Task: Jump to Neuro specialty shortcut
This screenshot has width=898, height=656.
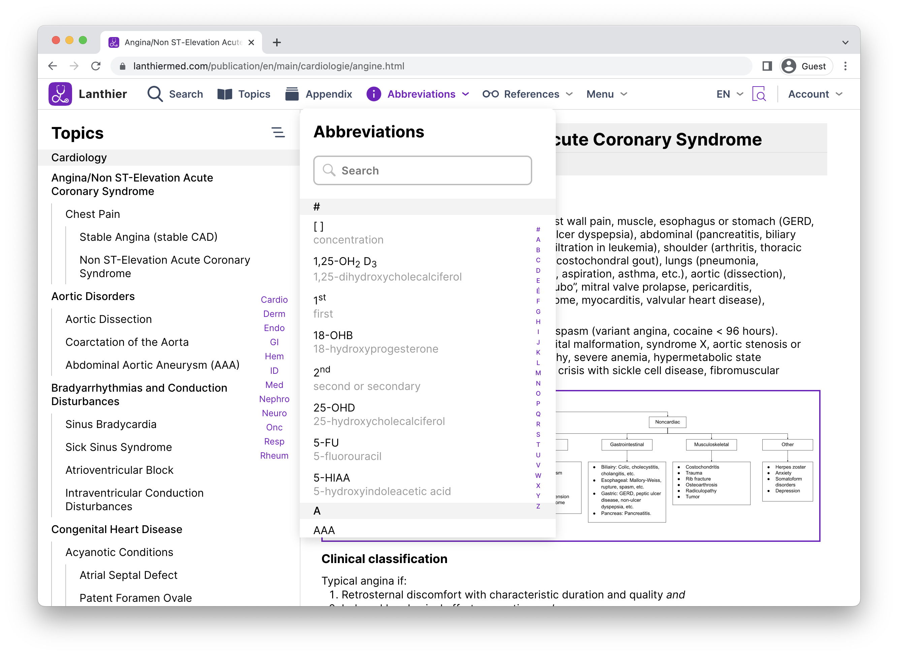Action: [x=274, y=414]
